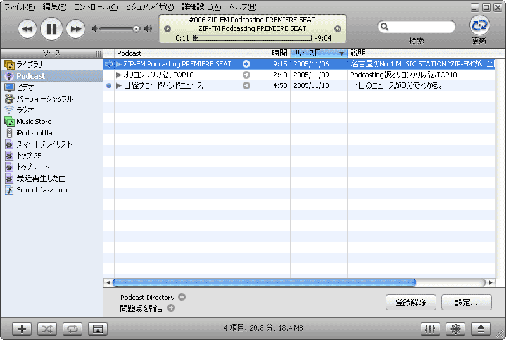Click the horizontal scrollbar thumb
This screenshot has height=340, width=506.
264,283
